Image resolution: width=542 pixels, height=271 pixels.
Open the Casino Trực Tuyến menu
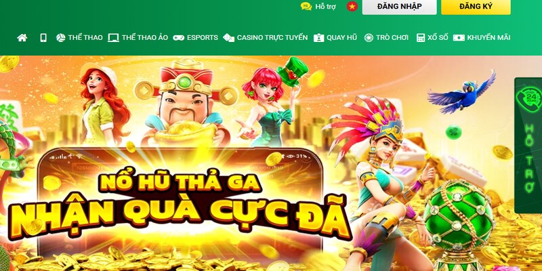pos(272,38)
